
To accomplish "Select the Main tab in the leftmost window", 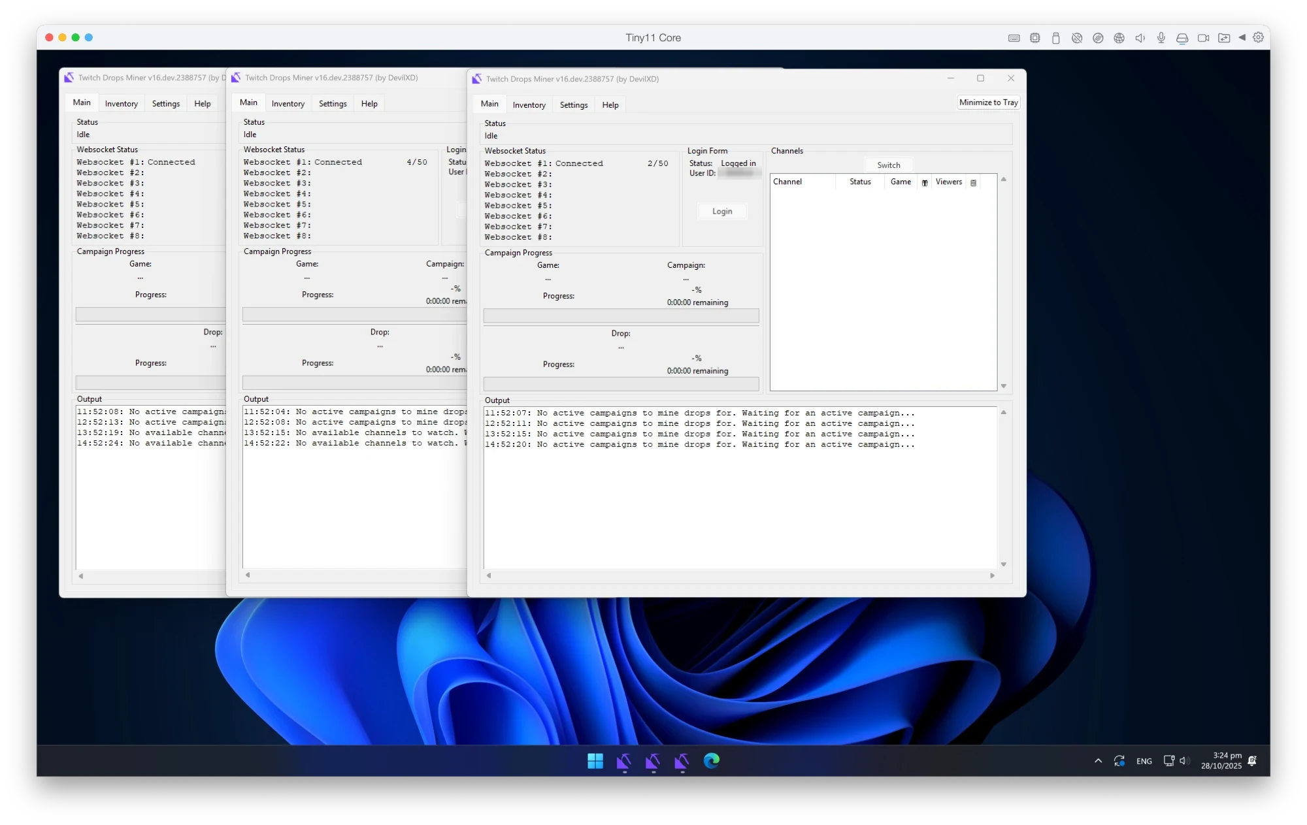I will tap(82, 103).
